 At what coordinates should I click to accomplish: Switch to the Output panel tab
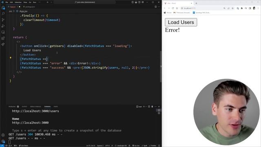(x=24, y=107)
